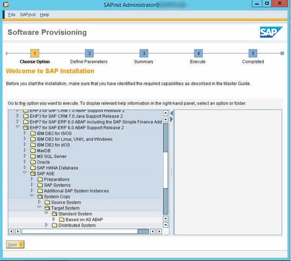
Task: Select the Based on AS ABAP tree row
Action: click(84, 220)
